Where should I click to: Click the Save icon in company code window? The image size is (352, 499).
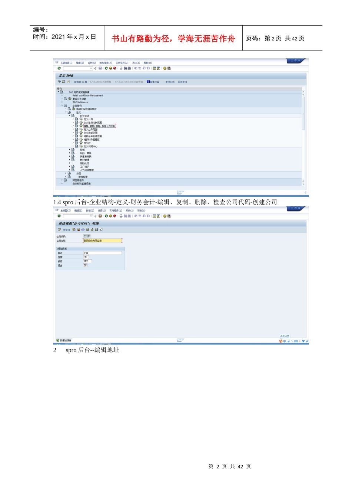(x=100, y=216)
